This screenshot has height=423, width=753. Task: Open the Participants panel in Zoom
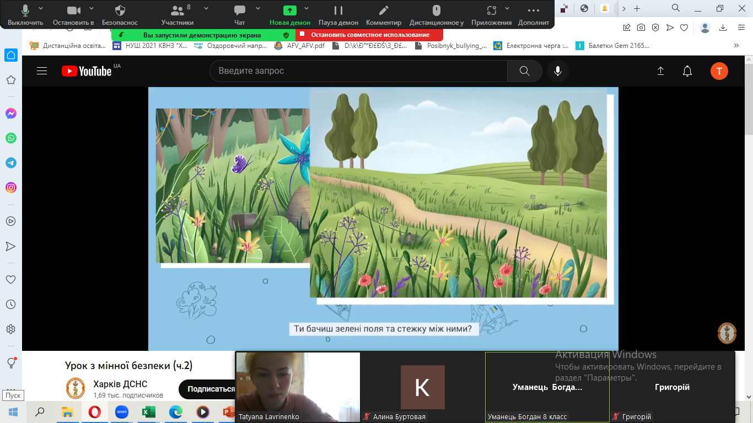178,14
